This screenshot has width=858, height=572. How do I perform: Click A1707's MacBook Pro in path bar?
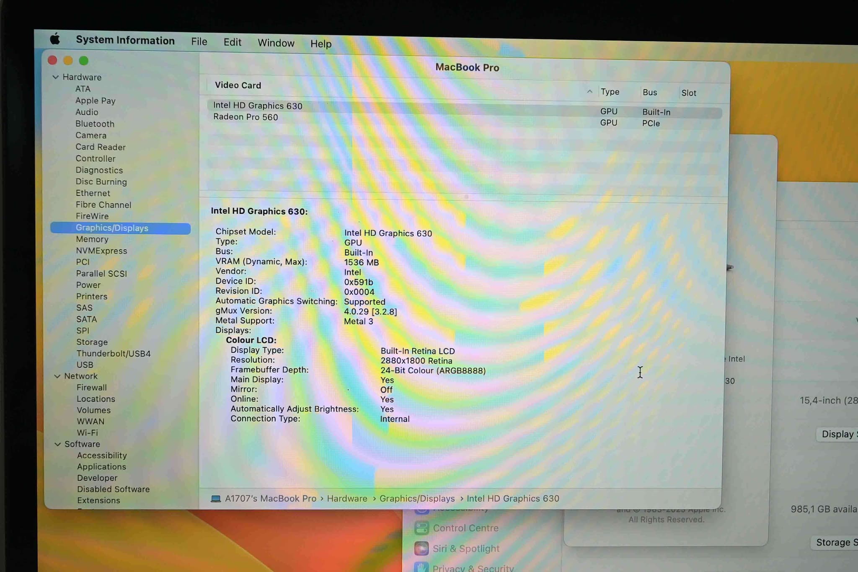(x=271, y=499)
